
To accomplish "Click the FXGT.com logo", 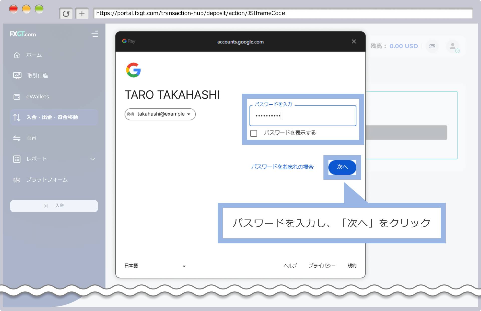I will 23,34.
